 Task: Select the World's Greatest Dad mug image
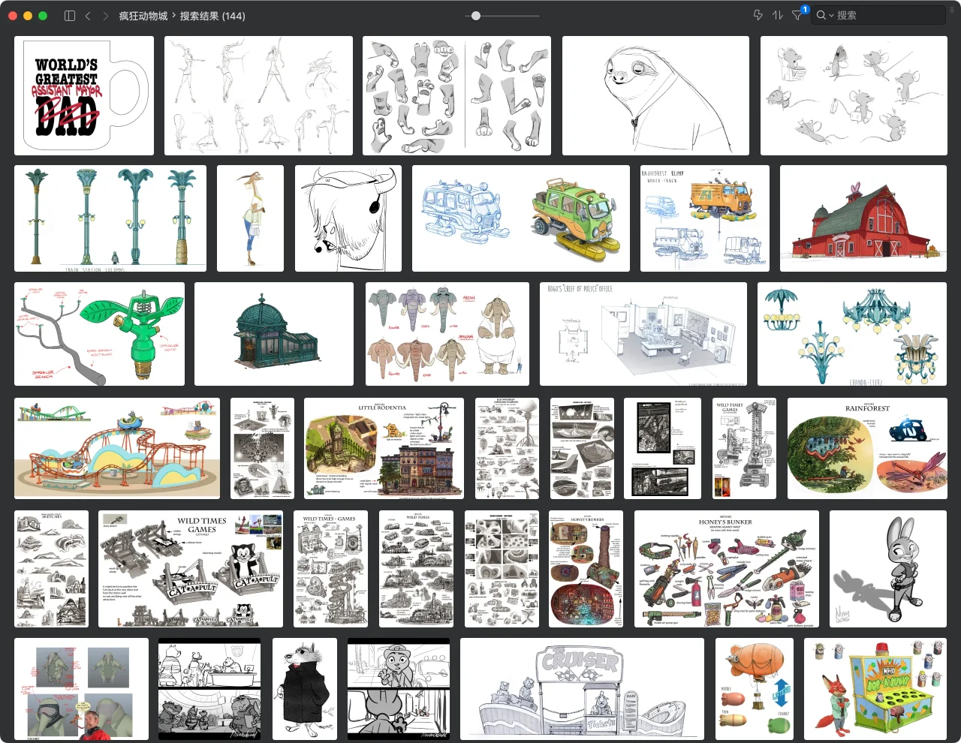84,95
